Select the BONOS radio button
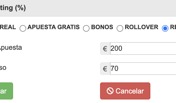This screenshot has width=176, height=103. click(x=86, y=28)
